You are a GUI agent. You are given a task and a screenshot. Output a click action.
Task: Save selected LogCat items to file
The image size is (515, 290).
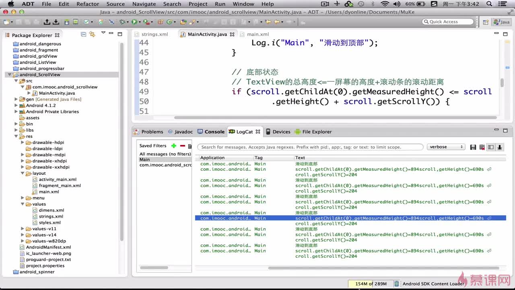point(473,147)
